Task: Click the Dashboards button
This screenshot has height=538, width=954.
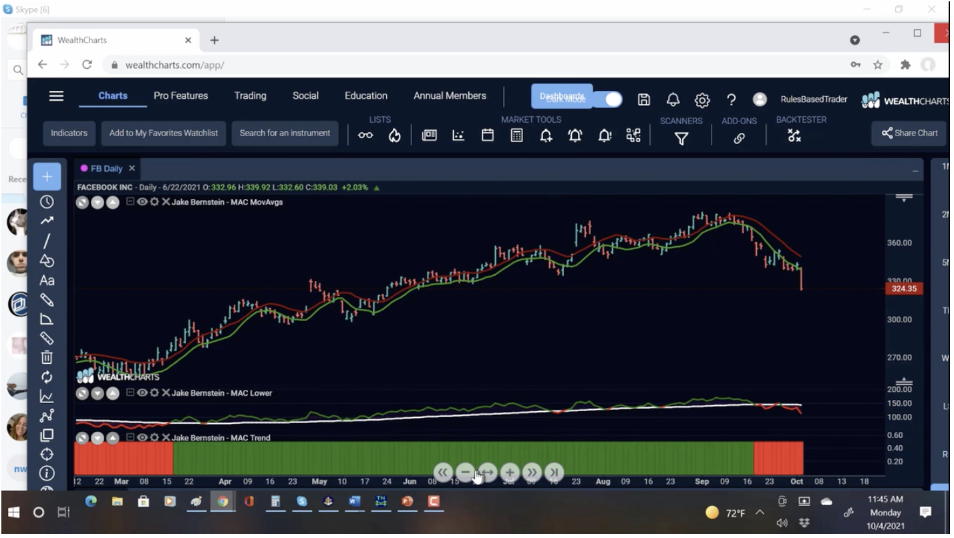Action: click(562, 96)
